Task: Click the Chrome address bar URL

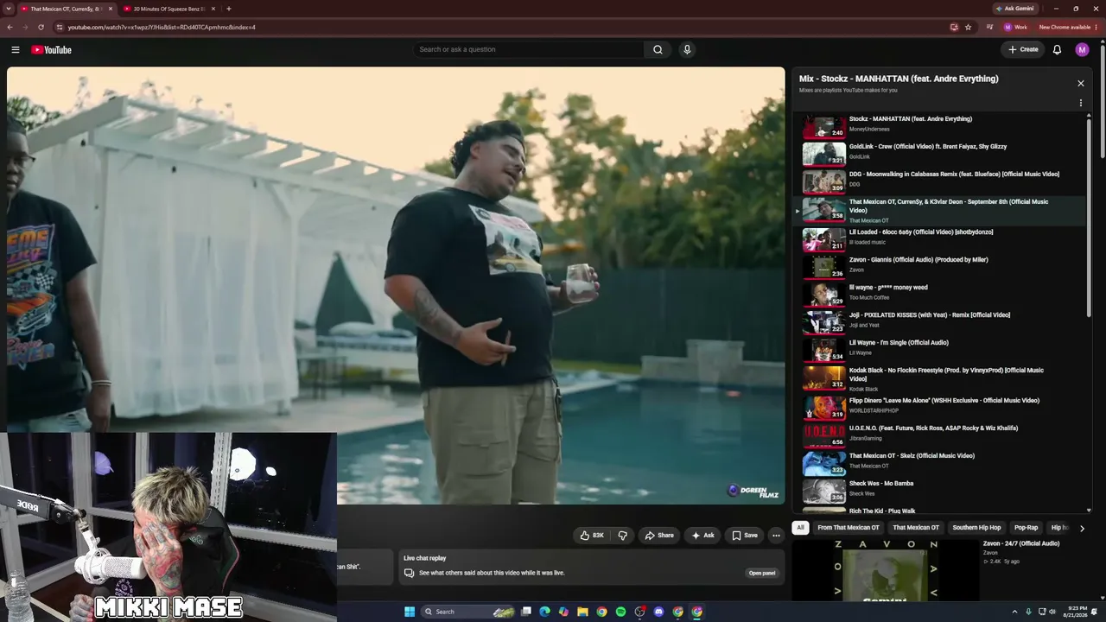Action: click(x=162, y=27)
